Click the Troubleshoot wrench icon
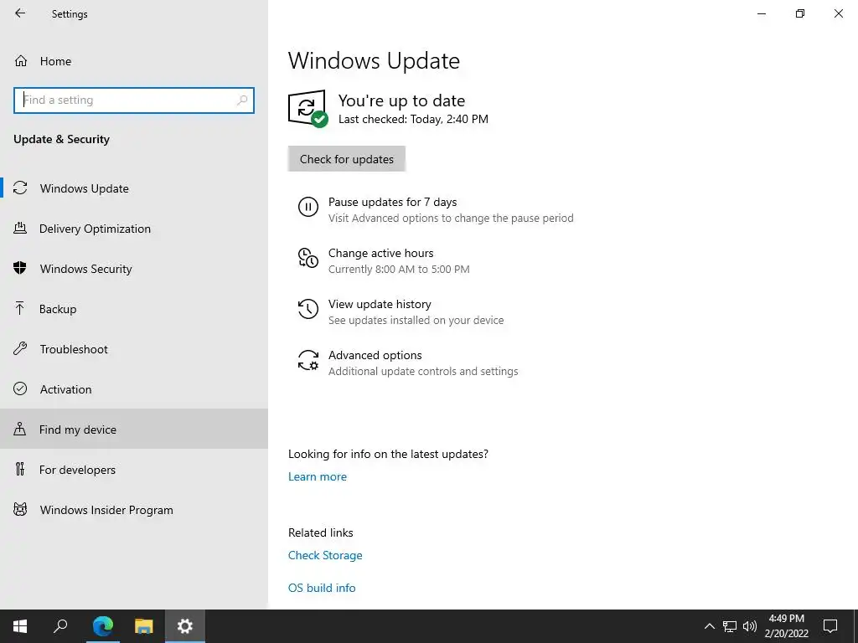This screenshot has height=643, width=858. (x=20, y=349)
